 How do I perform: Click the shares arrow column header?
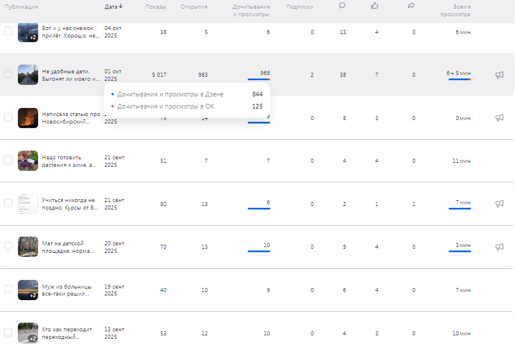point(411,6)
